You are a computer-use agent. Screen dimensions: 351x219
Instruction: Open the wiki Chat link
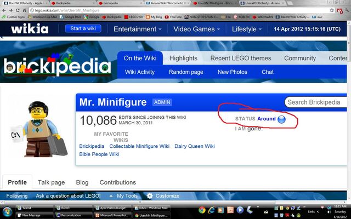coord(268,72)
